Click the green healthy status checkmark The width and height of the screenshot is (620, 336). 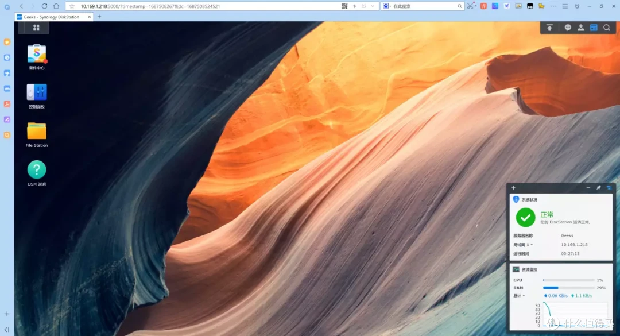tap(525, 217)
